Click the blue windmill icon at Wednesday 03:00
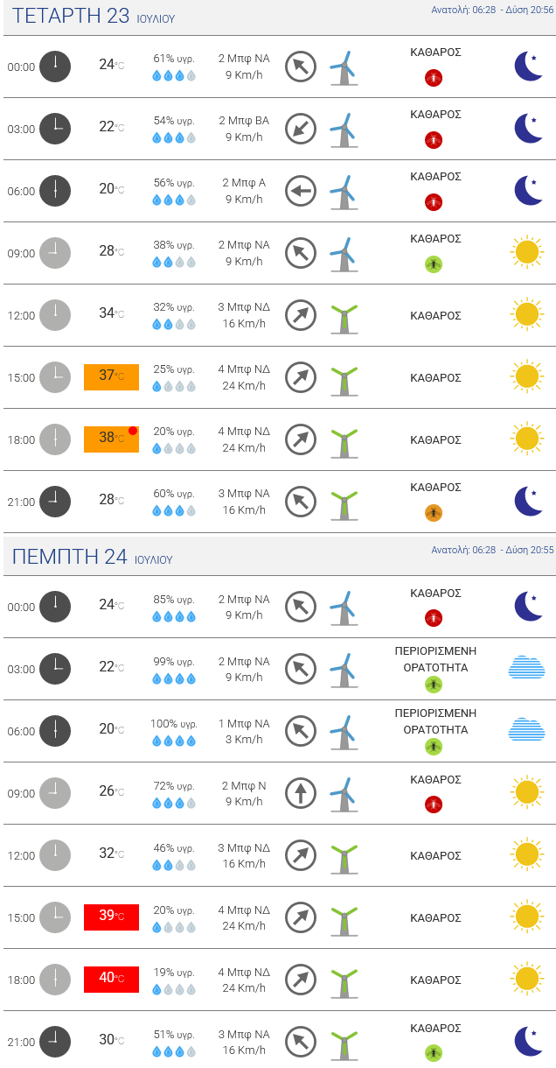This screenshot has width=556, height=1068. coord(344,130)
